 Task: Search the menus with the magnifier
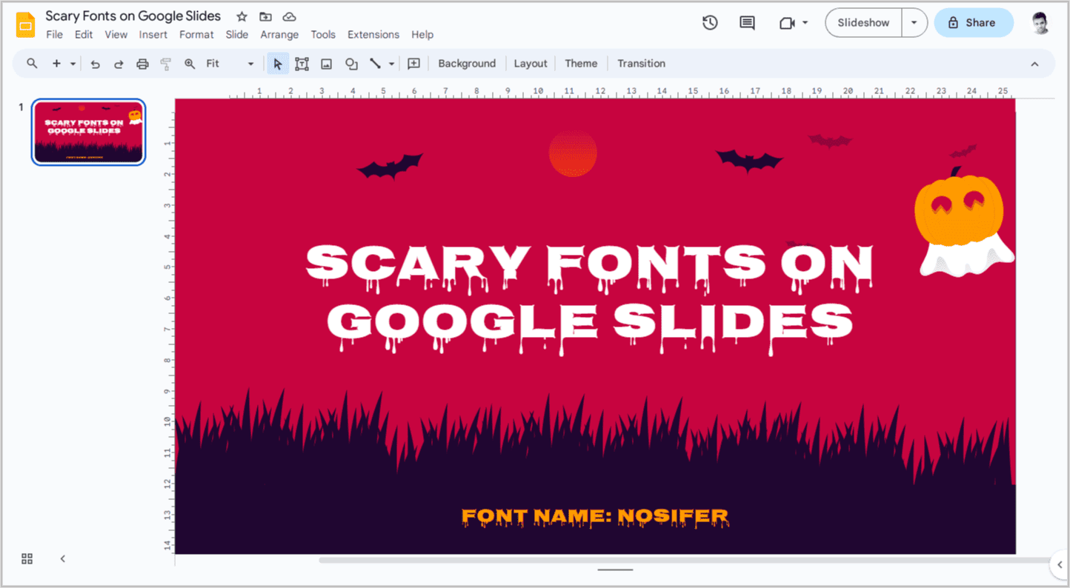32,64
